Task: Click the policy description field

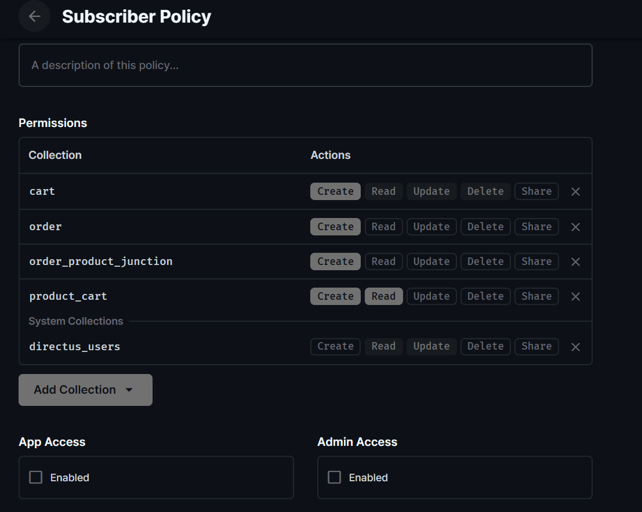Action: [x=306, y=65]
